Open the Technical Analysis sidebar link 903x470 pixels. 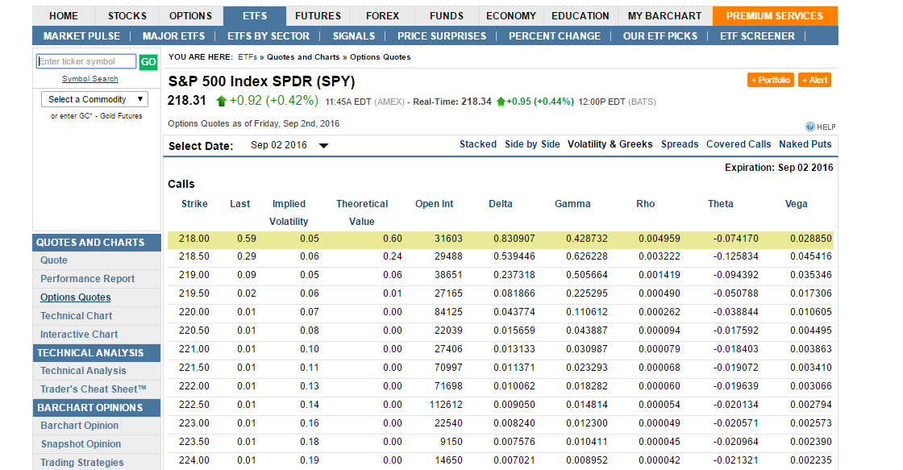(x=83, y=370)
